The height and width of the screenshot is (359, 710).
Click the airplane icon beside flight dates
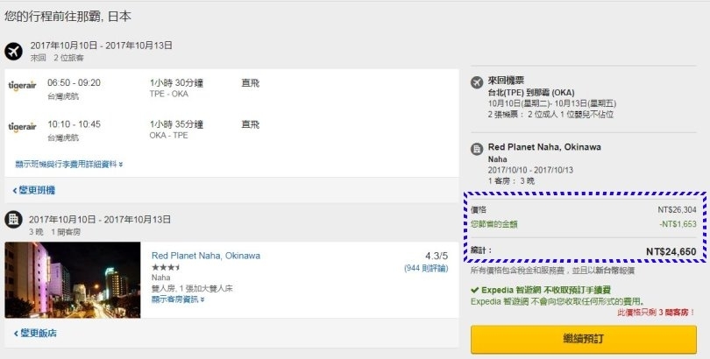tap(13, 51)
